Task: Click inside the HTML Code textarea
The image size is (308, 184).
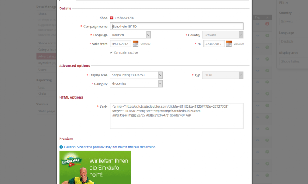Action: pos(176,115)
